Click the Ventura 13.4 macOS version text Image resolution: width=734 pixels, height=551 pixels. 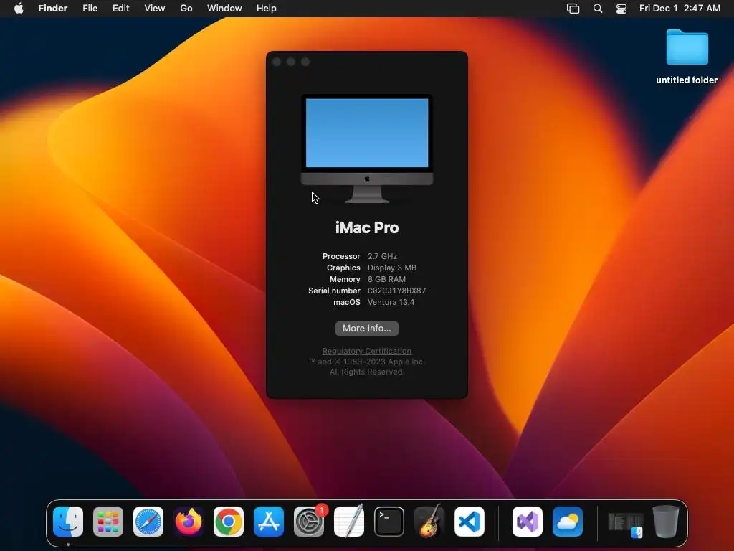point(391,302)
